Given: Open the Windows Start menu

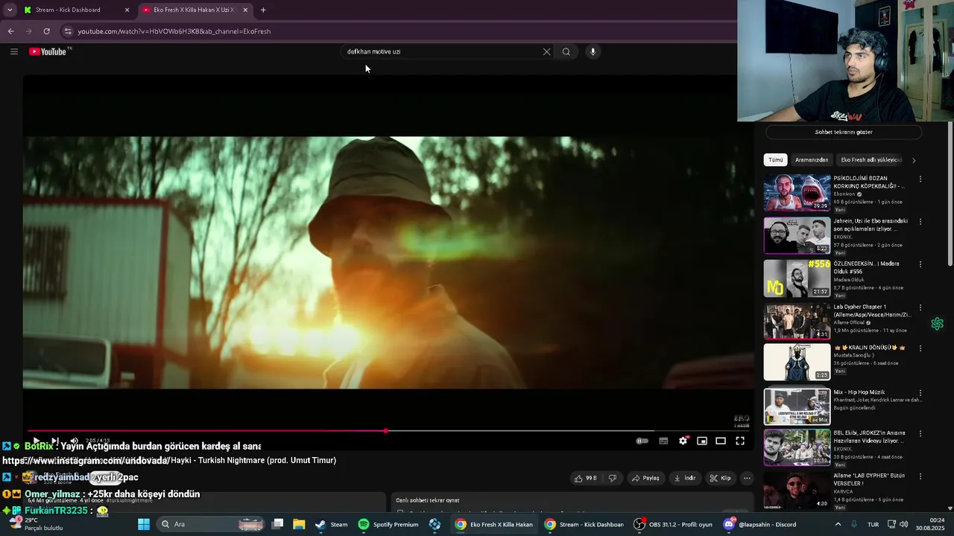Looking at the screenshot, I should (144, 524).
